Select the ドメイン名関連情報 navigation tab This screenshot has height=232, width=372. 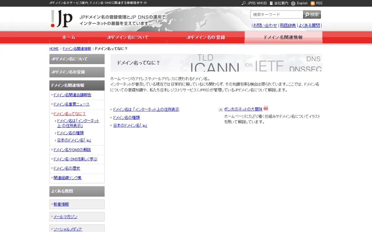pyautogui.click(x=283, y=37)
